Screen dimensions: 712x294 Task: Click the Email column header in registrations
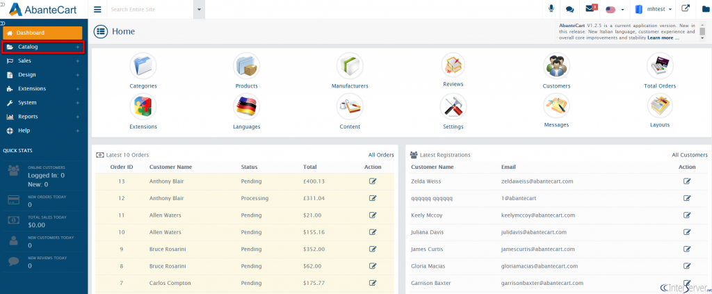coord(508,167)
